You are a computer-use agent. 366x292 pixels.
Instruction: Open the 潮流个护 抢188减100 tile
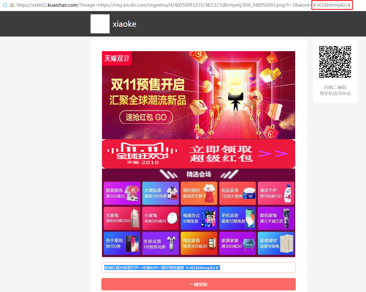pos(276,193)
